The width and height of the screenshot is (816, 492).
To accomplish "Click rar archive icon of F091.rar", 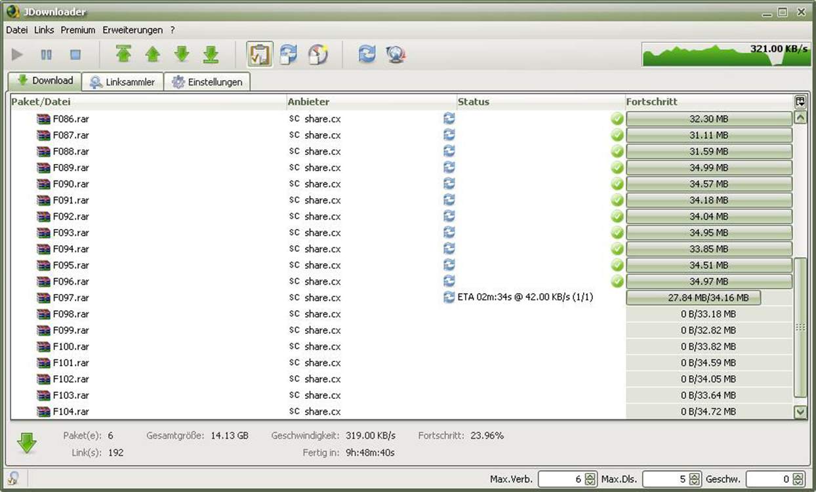I will point(43,200).
